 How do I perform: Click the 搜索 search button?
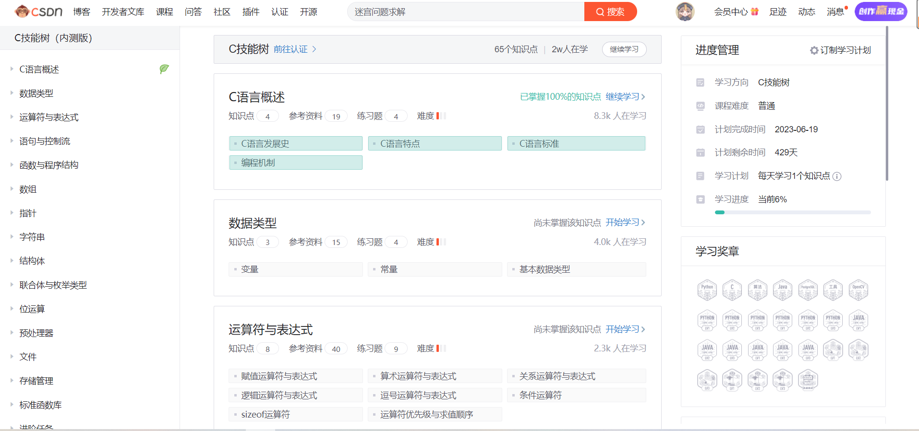pyautogui.click(x=610, y=12)
